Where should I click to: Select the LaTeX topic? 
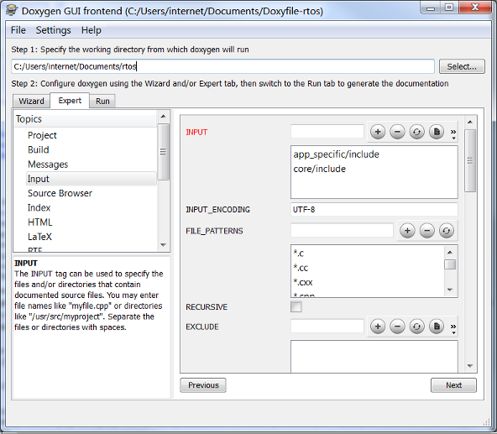(x=39, y=237)
